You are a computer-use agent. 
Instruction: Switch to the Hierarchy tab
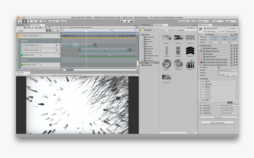pyautogui.click(x=146, y=25)
